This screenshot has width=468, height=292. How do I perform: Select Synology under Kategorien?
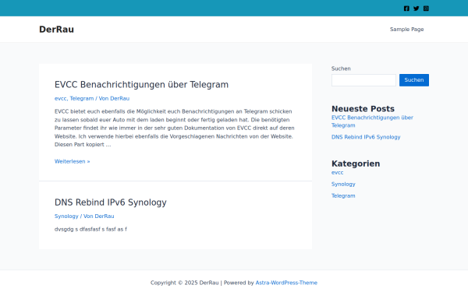tap(343, 184)
